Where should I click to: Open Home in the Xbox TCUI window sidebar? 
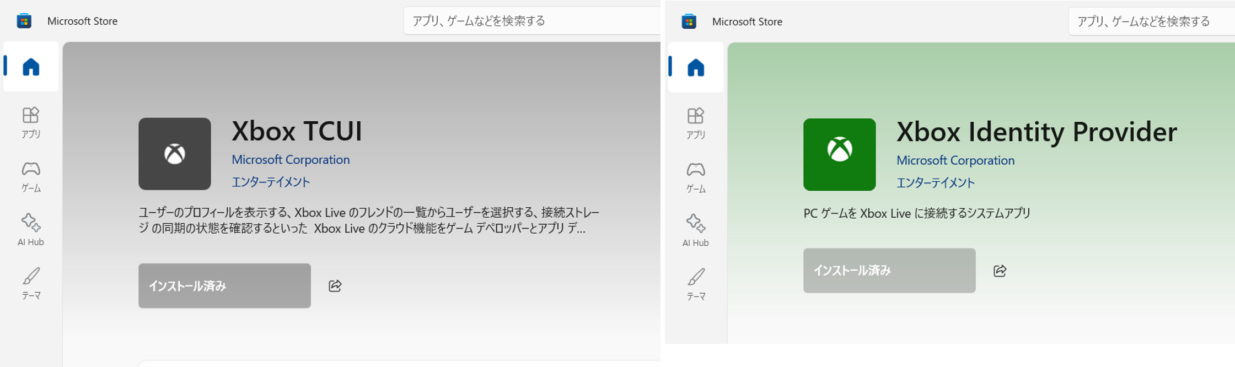coord(31,67)
